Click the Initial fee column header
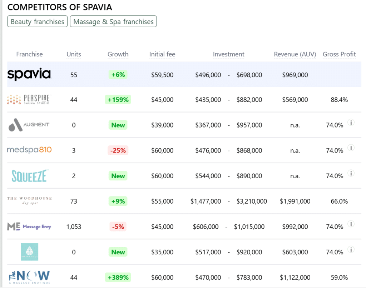The height and width of the screenshot is (288, 366). 162,54
